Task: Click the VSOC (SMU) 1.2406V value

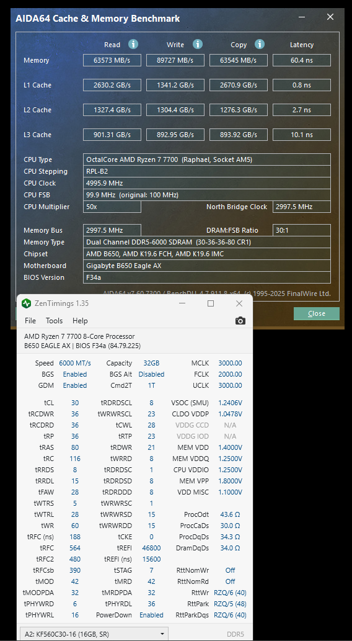Action: point(230,403)
